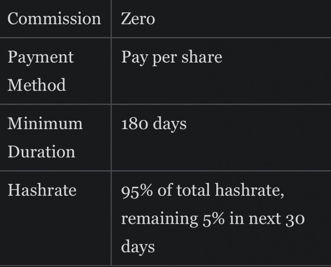The height and width of the screenshot is (267, 331).
Task: Click the last-line "days" in Hashrate cell
Action: coord(138,246)
